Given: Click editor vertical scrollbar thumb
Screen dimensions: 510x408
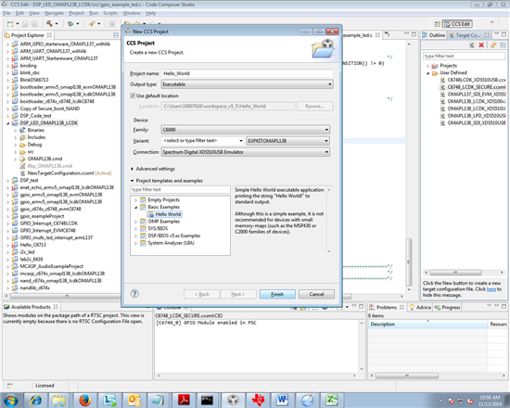Looking at the screenshot, I should (x=409, y=261).
